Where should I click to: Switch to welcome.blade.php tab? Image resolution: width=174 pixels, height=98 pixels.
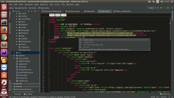point(52,11)
